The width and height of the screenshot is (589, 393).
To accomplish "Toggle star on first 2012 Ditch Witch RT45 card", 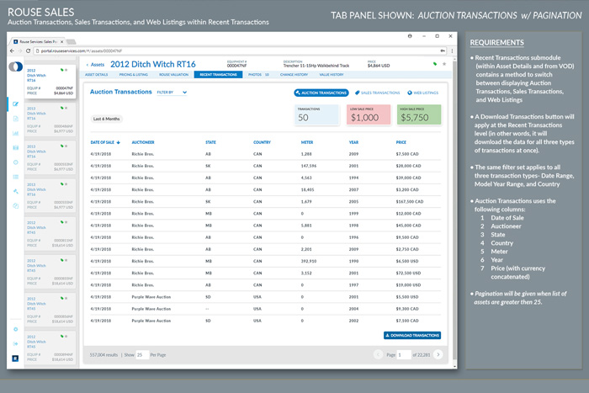I will (66, 222).
